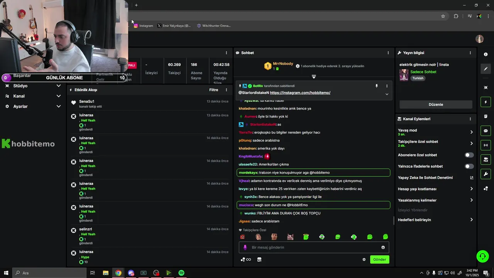The image size is (494, 278).
Task: Click the stream category thumbnail image
Action: tap(404, 75)
